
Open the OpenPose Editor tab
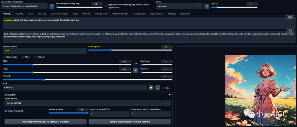click(120, 14)
